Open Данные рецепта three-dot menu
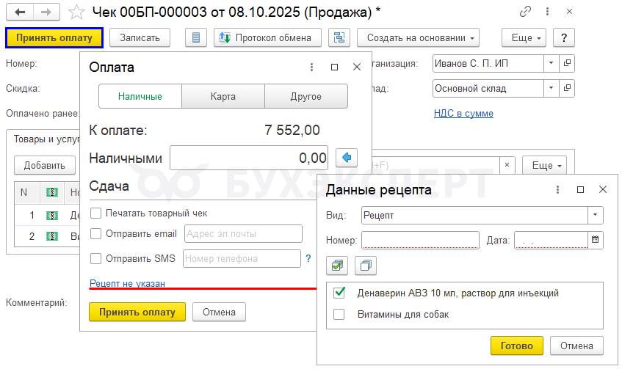This screenshot has width=622, height=369. point(557,190)
